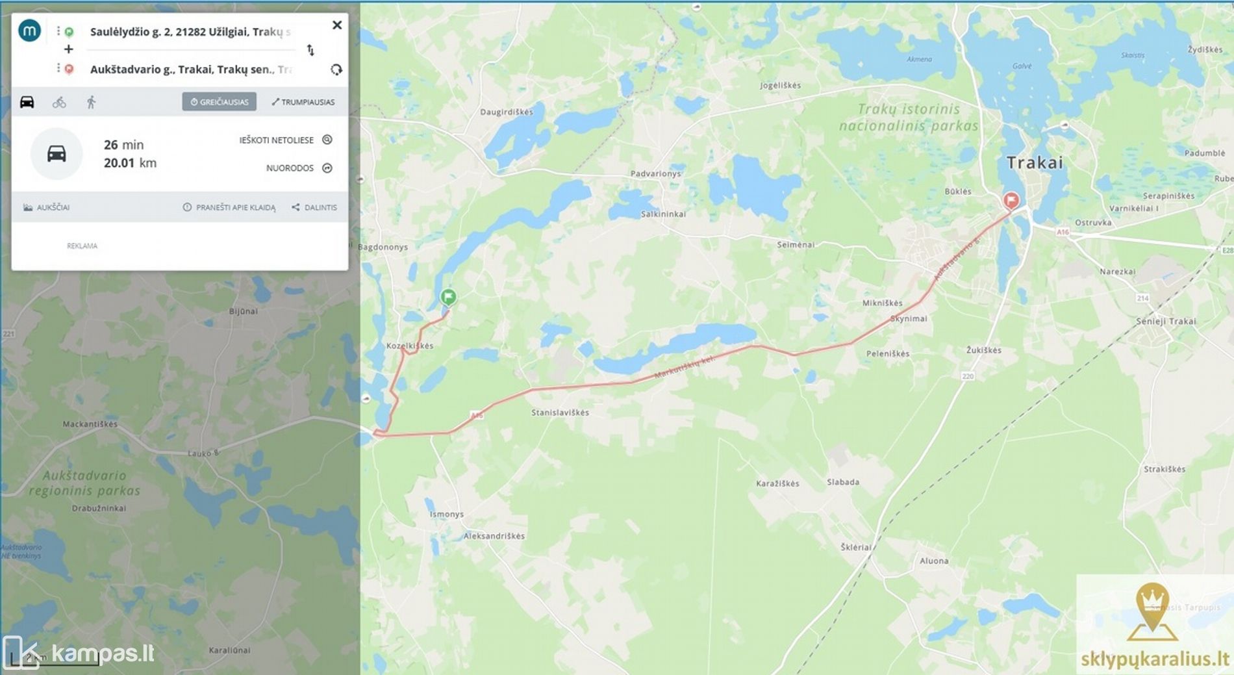Viewport: 1234px width, 675px height.
Task: Select the car driving mode icon
Action: (x=27, y=102)
